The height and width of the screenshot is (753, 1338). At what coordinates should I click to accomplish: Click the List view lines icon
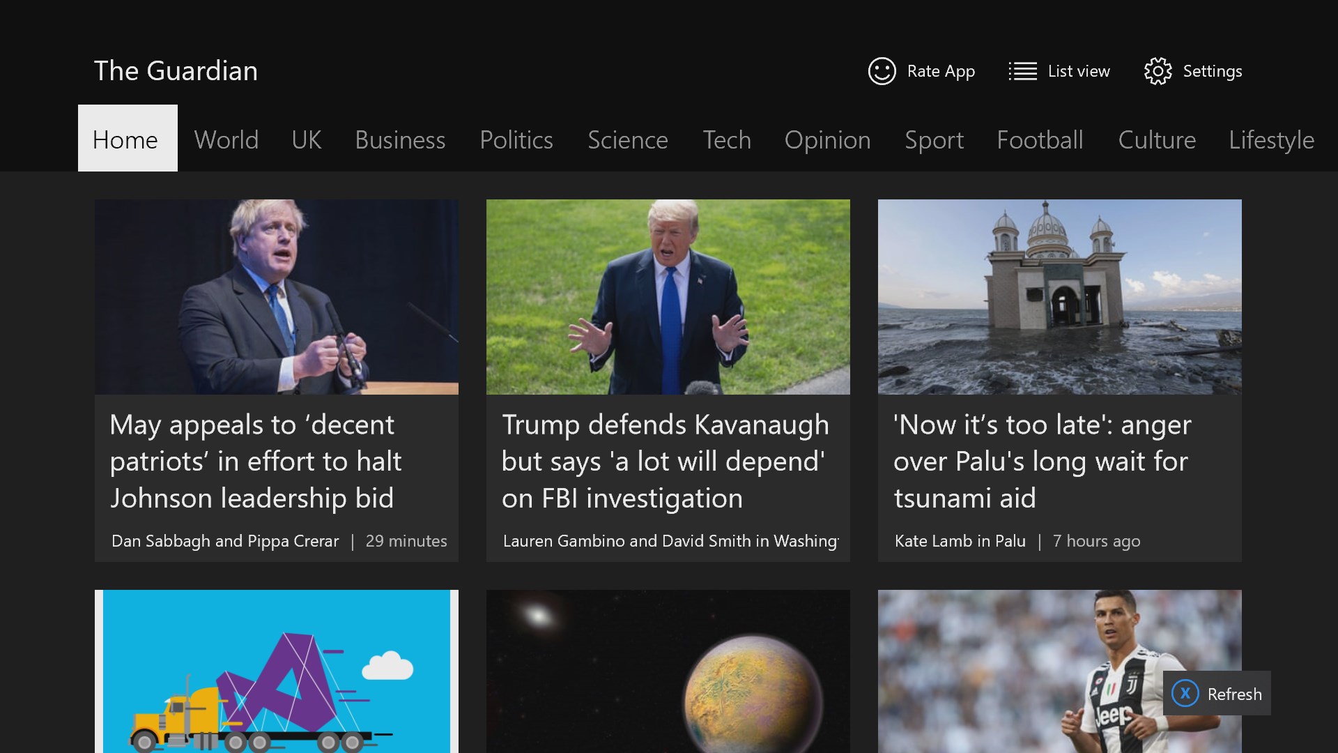pos(1022,71)
